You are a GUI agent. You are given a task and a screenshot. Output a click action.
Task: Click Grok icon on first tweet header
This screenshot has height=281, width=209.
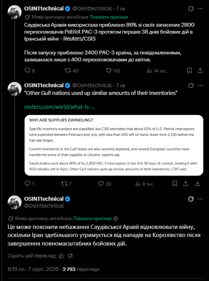tap(191, 8)
